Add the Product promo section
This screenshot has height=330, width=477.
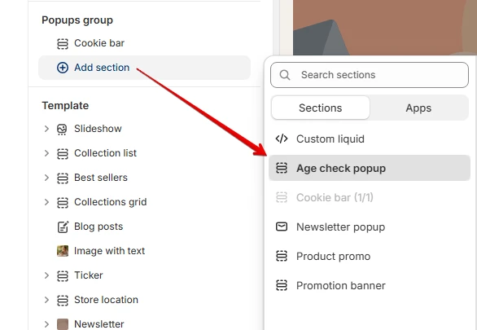[370, 256]
